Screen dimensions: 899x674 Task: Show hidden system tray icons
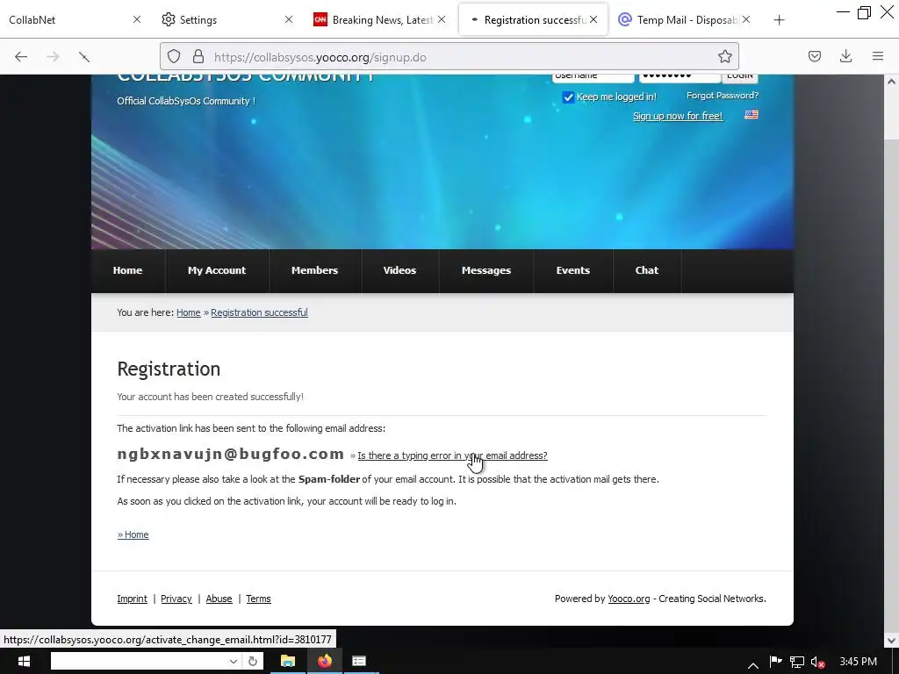pyautogui.click(x=752, y=665)
